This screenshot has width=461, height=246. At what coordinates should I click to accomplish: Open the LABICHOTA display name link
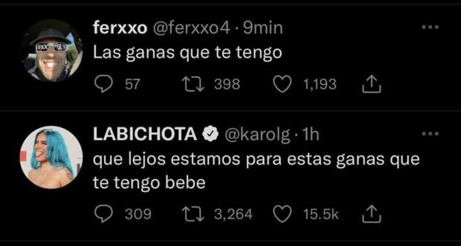(145, 135)
